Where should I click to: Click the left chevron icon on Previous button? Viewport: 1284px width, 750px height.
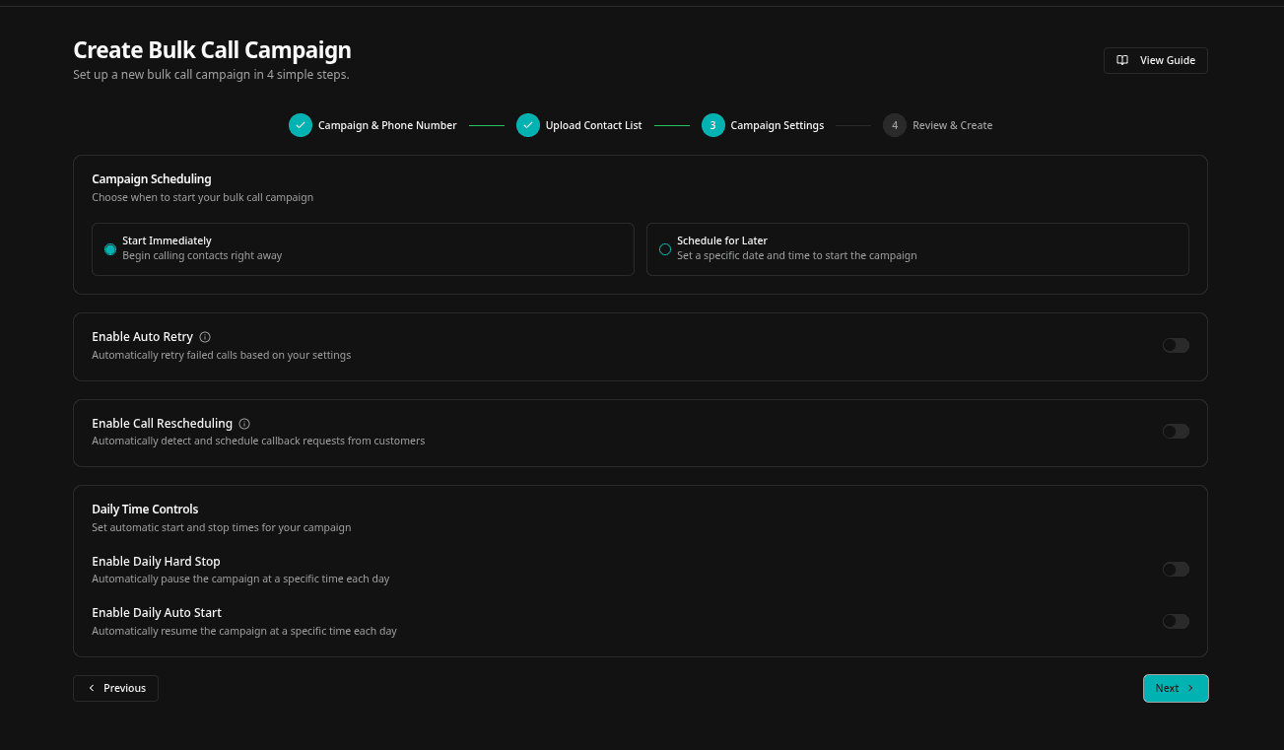(92, 688)
